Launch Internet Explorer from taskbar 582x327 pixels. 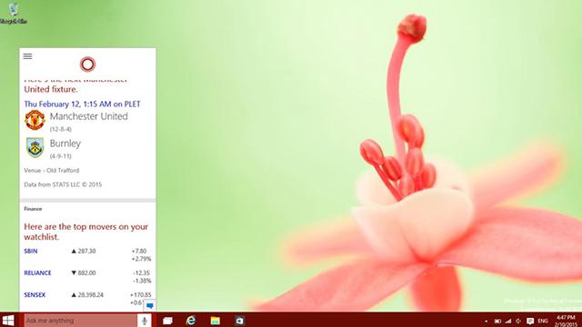(191, 321)
